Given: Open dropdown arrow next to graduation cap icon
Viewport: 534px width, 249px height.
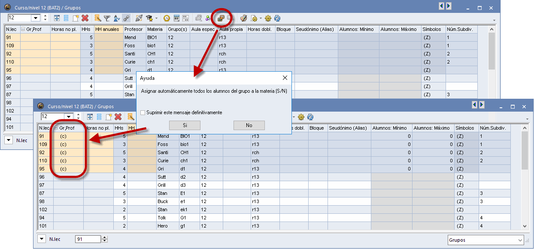Looking at the screenshot, I should click(156, 18).
